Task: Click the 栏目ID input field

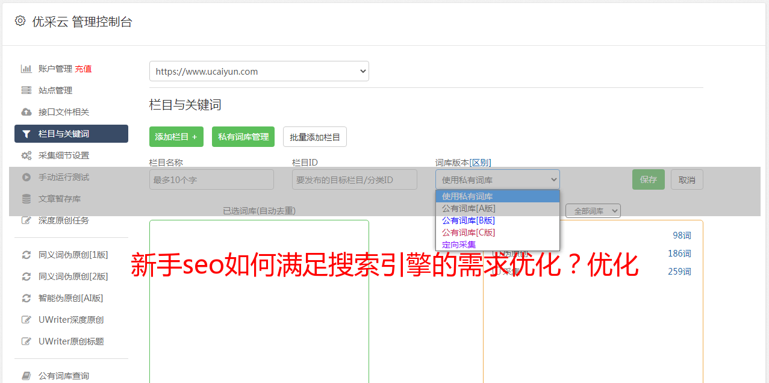Action: [355, 179]
